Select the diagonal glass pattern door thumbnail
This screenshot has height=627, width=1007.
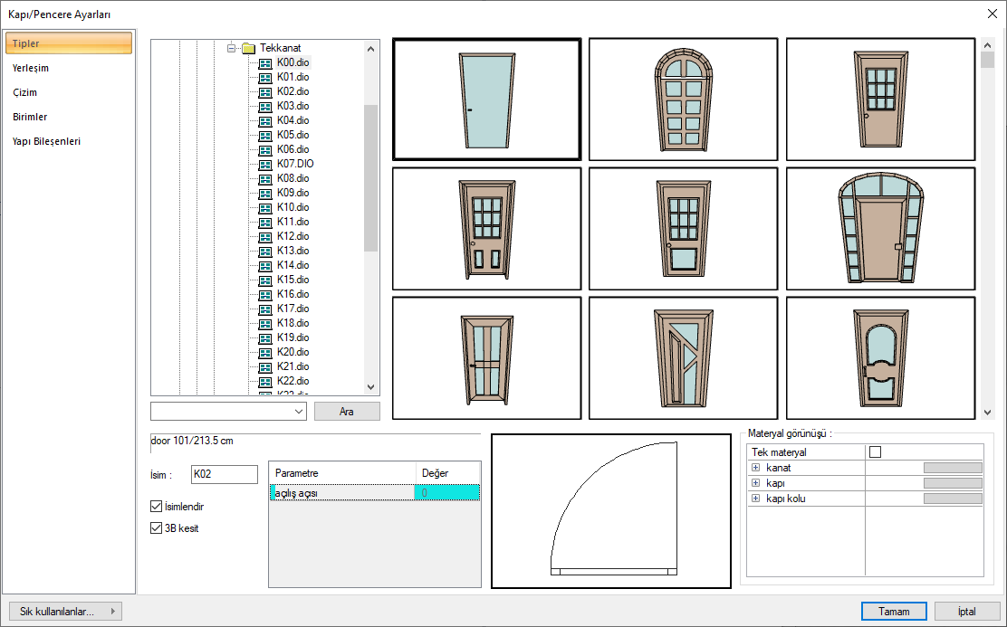coord(683,358)
